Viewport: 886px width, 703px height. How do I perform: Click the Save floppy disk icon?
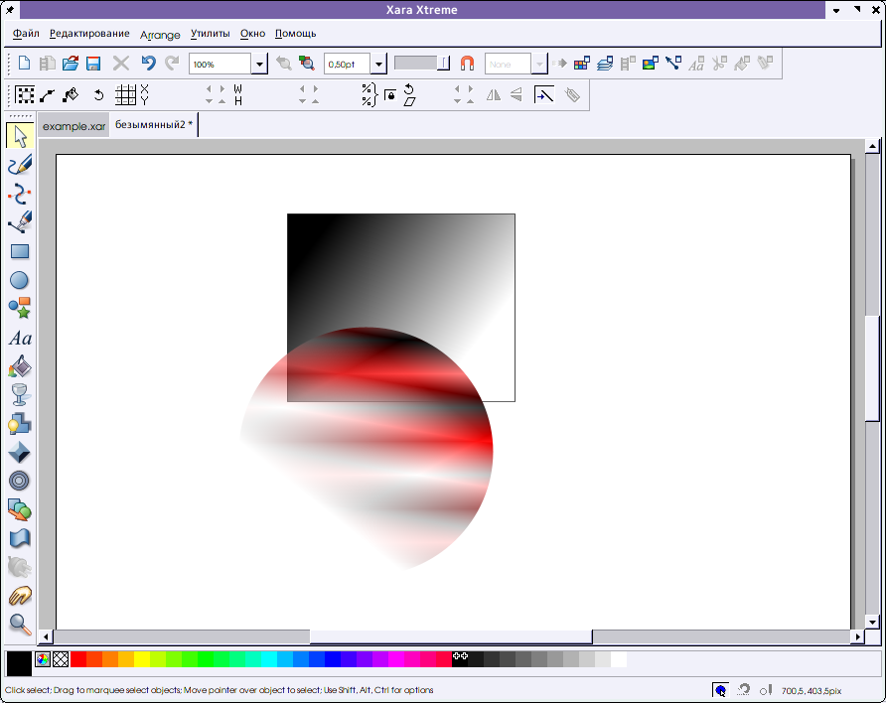(x=93, y=64)
